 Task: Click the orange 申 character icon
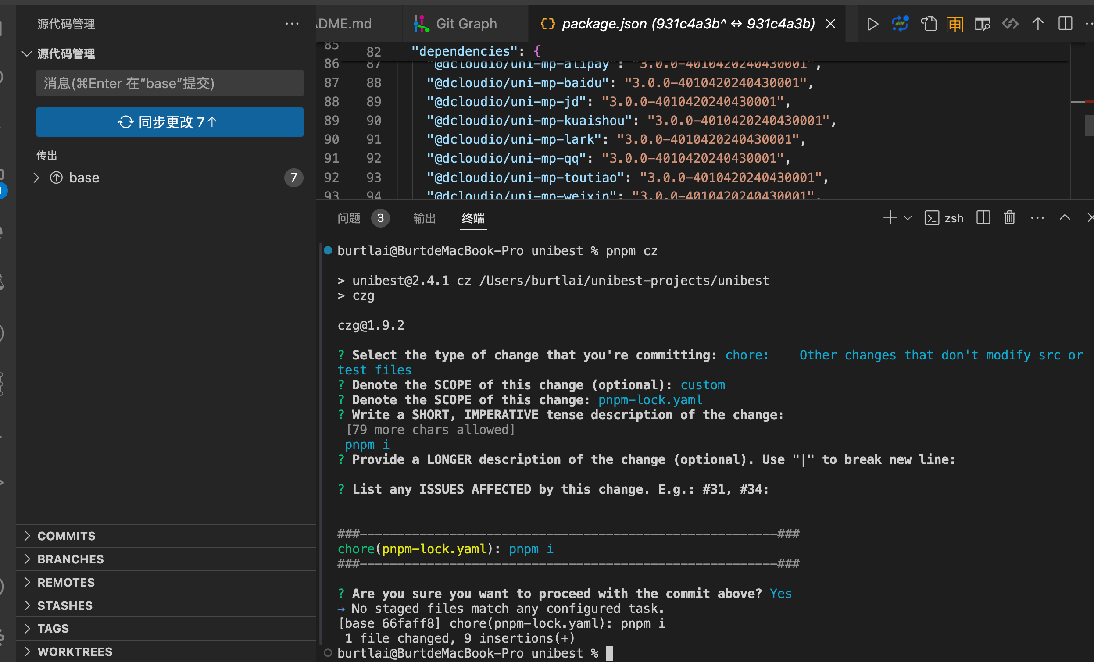pyautogui.click(x=955, y=24)
